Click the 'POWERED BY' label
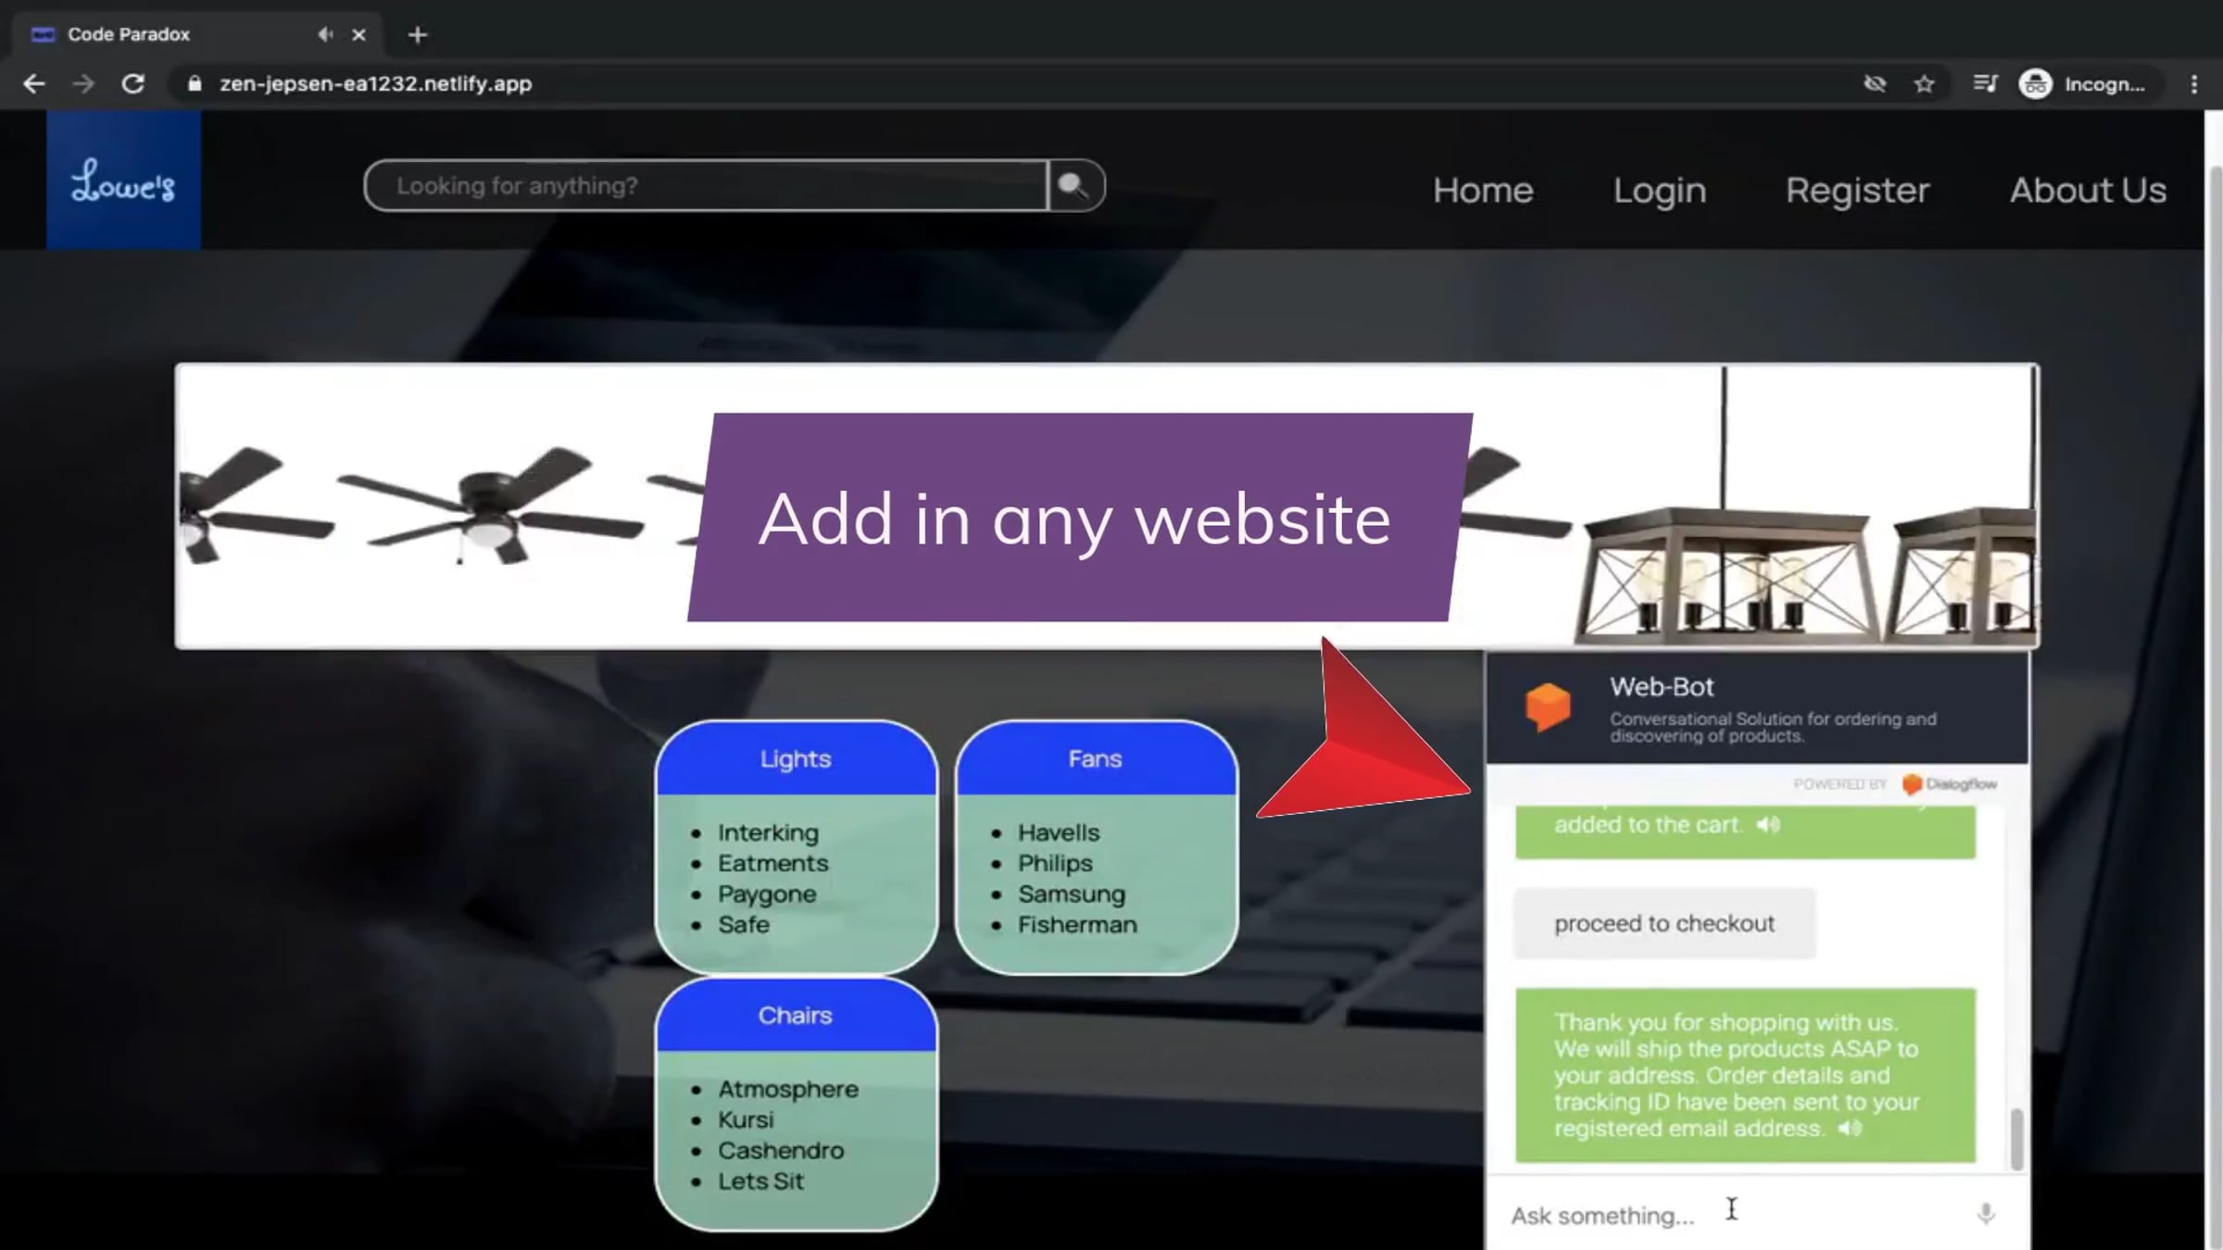This screenshot has width=2223, height=1250. (x=1840, y=784)
